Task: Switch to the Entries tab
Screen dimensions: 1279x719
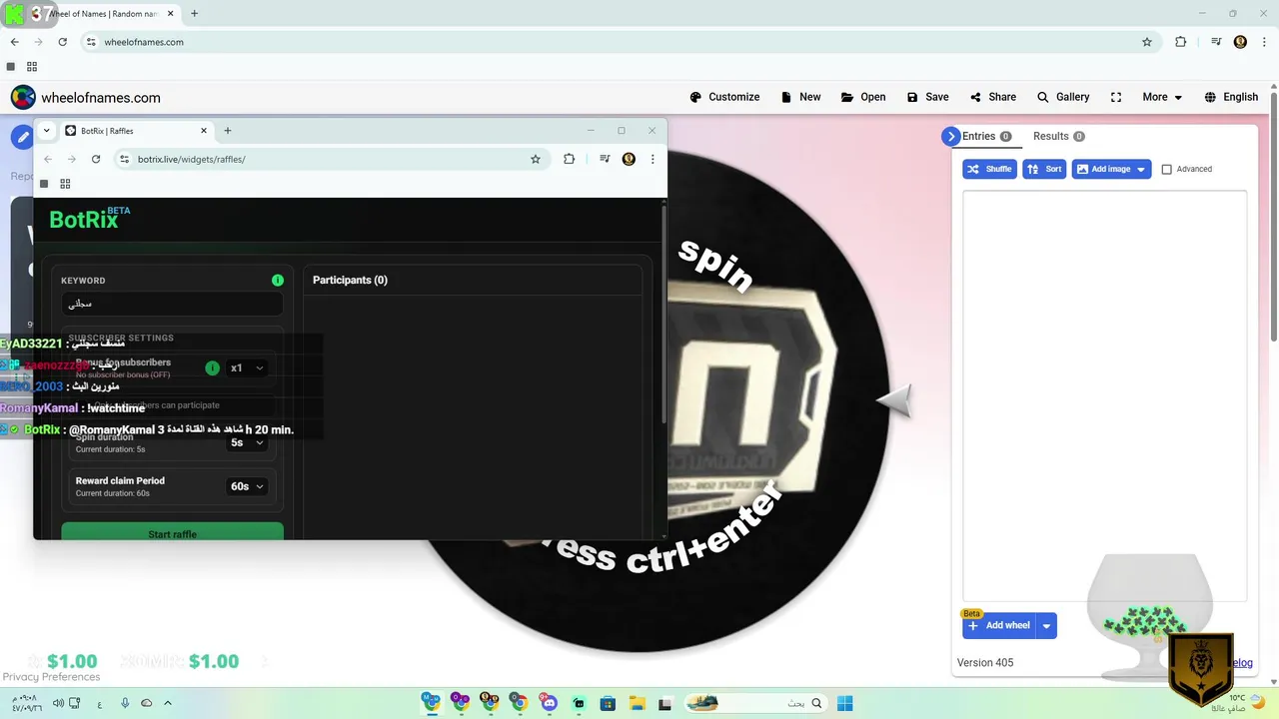Action: click(986, 136)
